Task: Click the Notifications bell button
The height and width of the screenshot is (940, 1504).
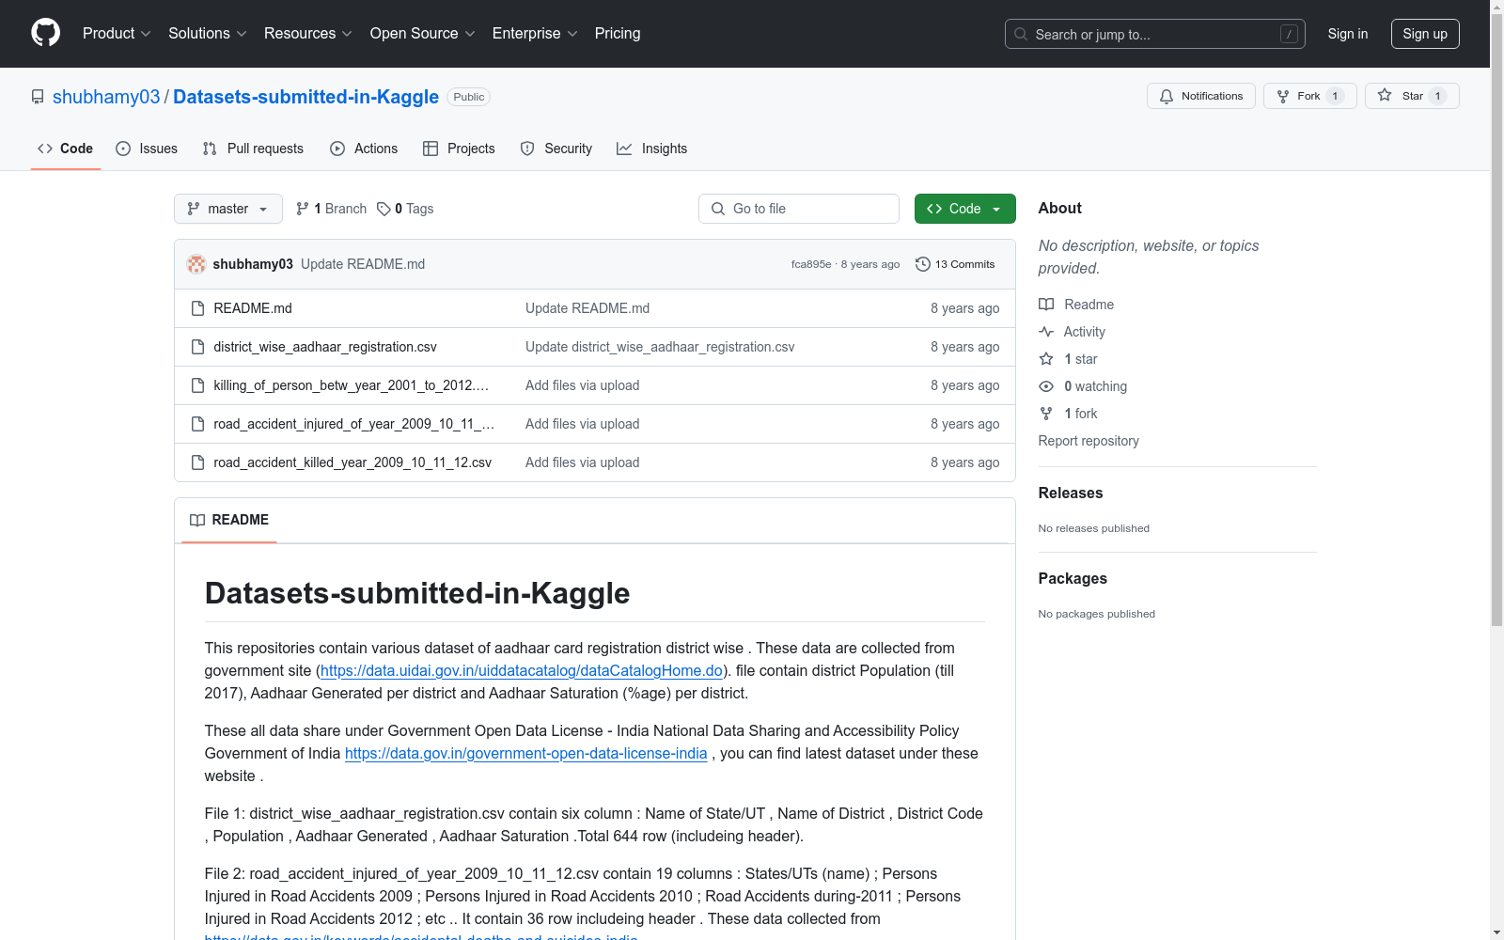Action: 1201,96
